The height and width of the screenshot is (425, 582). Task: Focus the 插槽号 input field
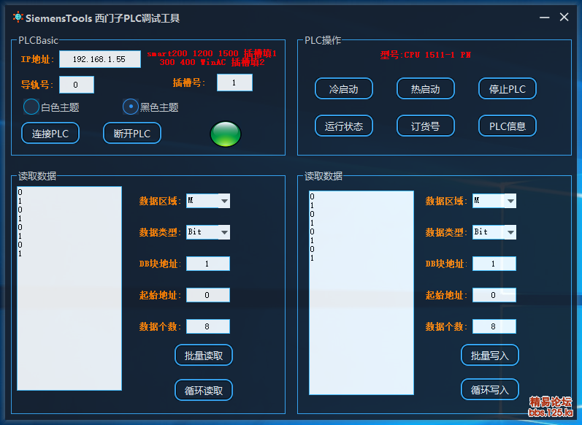(235, 83)
